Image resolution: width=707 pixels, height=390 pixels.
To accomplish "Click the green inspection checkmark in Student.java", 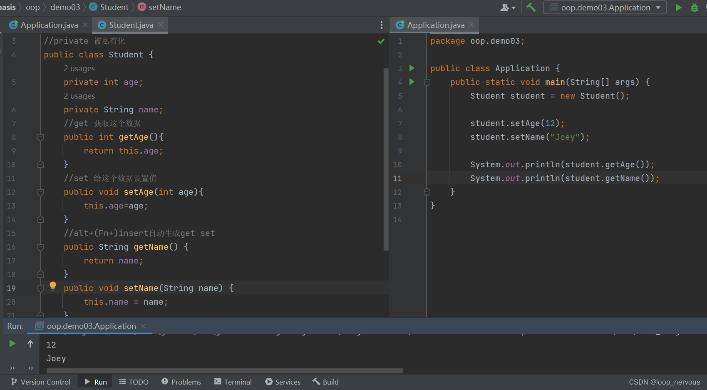I will pos(381,41).
